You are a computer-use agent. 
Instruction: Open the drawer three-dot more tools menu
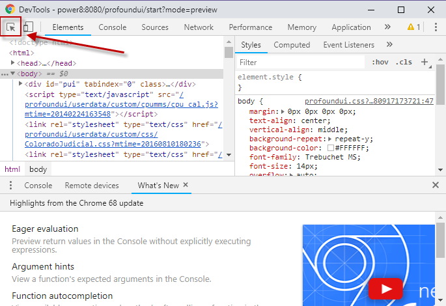tap(10, 185)
